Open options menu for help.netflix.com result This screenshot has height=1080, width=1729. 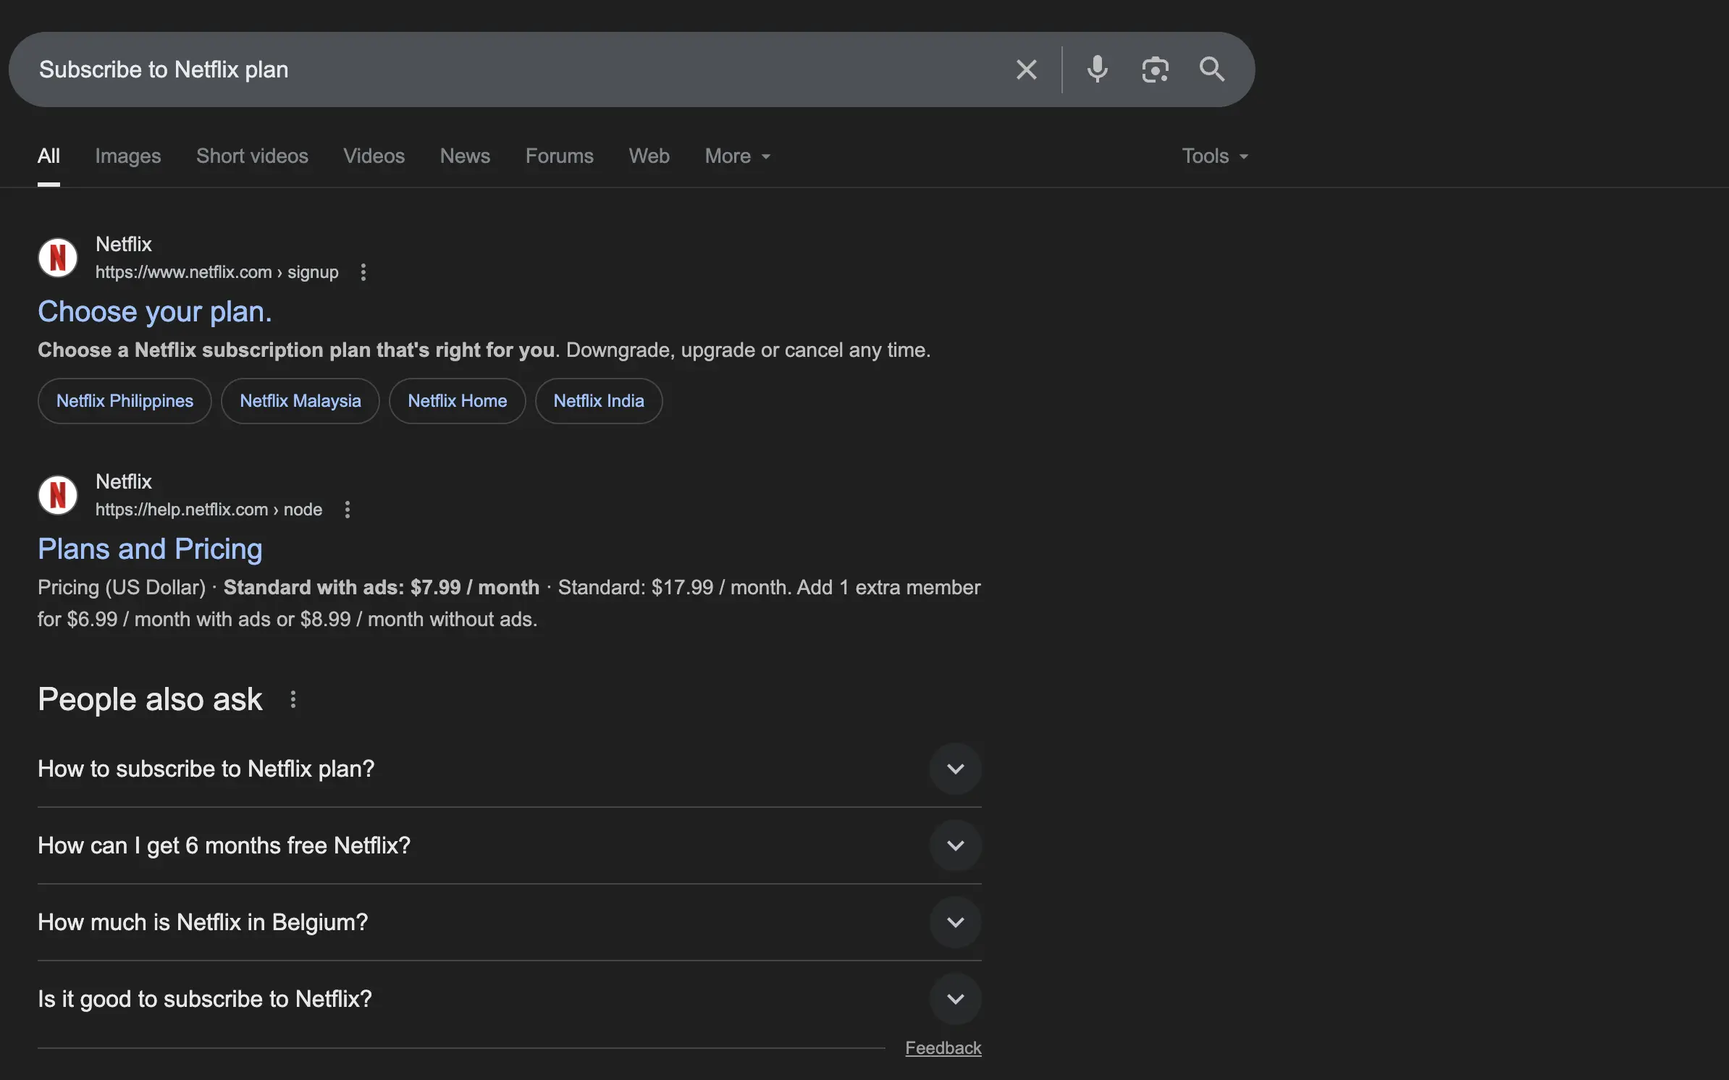[348, 510]
